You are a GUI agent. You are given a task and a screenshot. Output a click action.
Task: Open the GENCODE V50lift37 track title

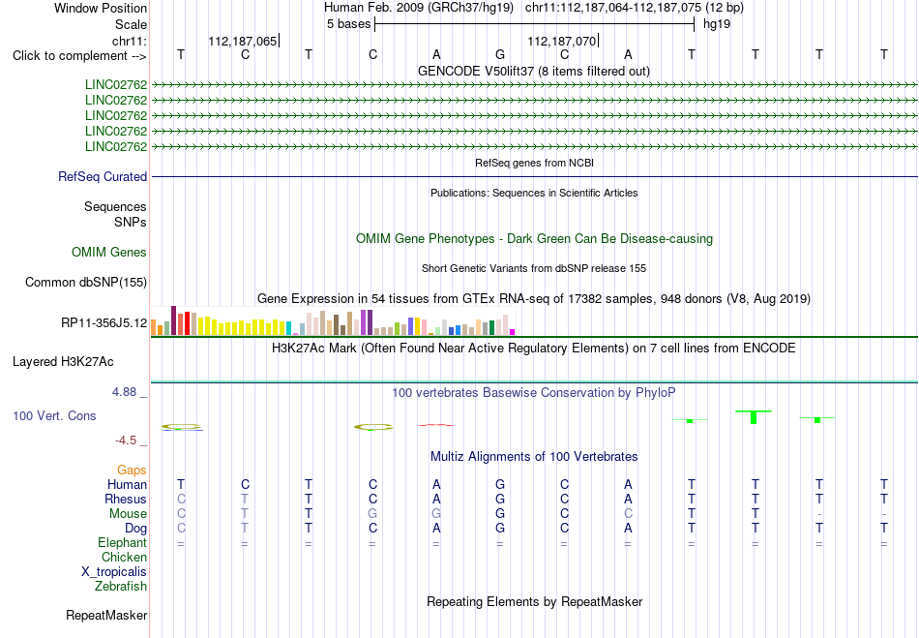(533, 71)
